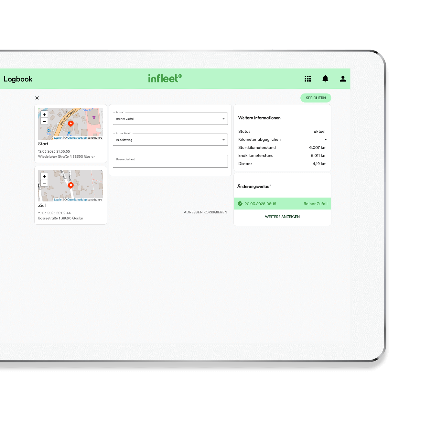Click the Weitere Informationen heading

[x=259, y=118]
